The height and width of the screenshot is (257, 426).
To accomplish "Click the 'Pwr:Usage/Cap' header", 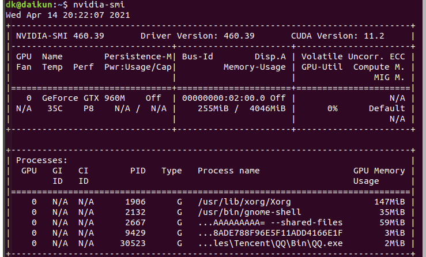I will [138, 67].
